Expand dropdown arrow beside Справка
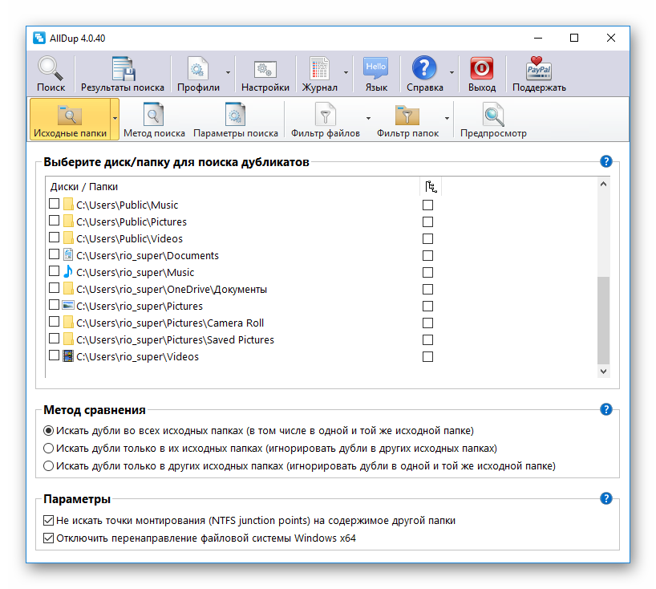This screenshot has width=656, height=589. click(452, 73)
